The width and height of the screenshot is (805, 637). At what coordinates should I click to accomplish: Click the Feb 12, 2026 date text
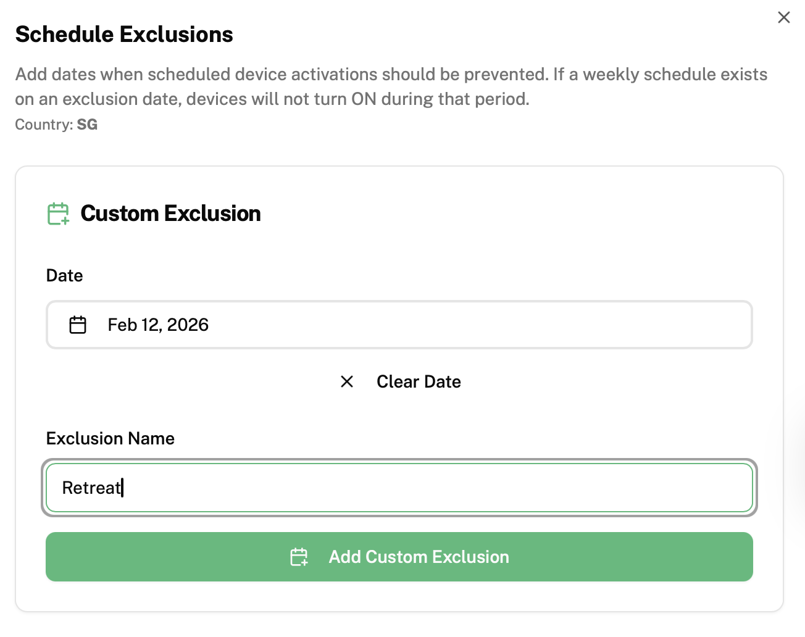[x=158, y=325]
